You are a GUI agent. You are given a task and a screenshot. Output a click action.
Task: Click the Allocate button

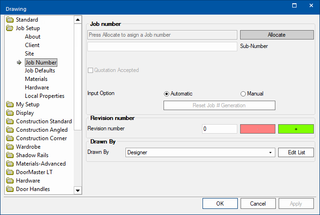[277, 35]
